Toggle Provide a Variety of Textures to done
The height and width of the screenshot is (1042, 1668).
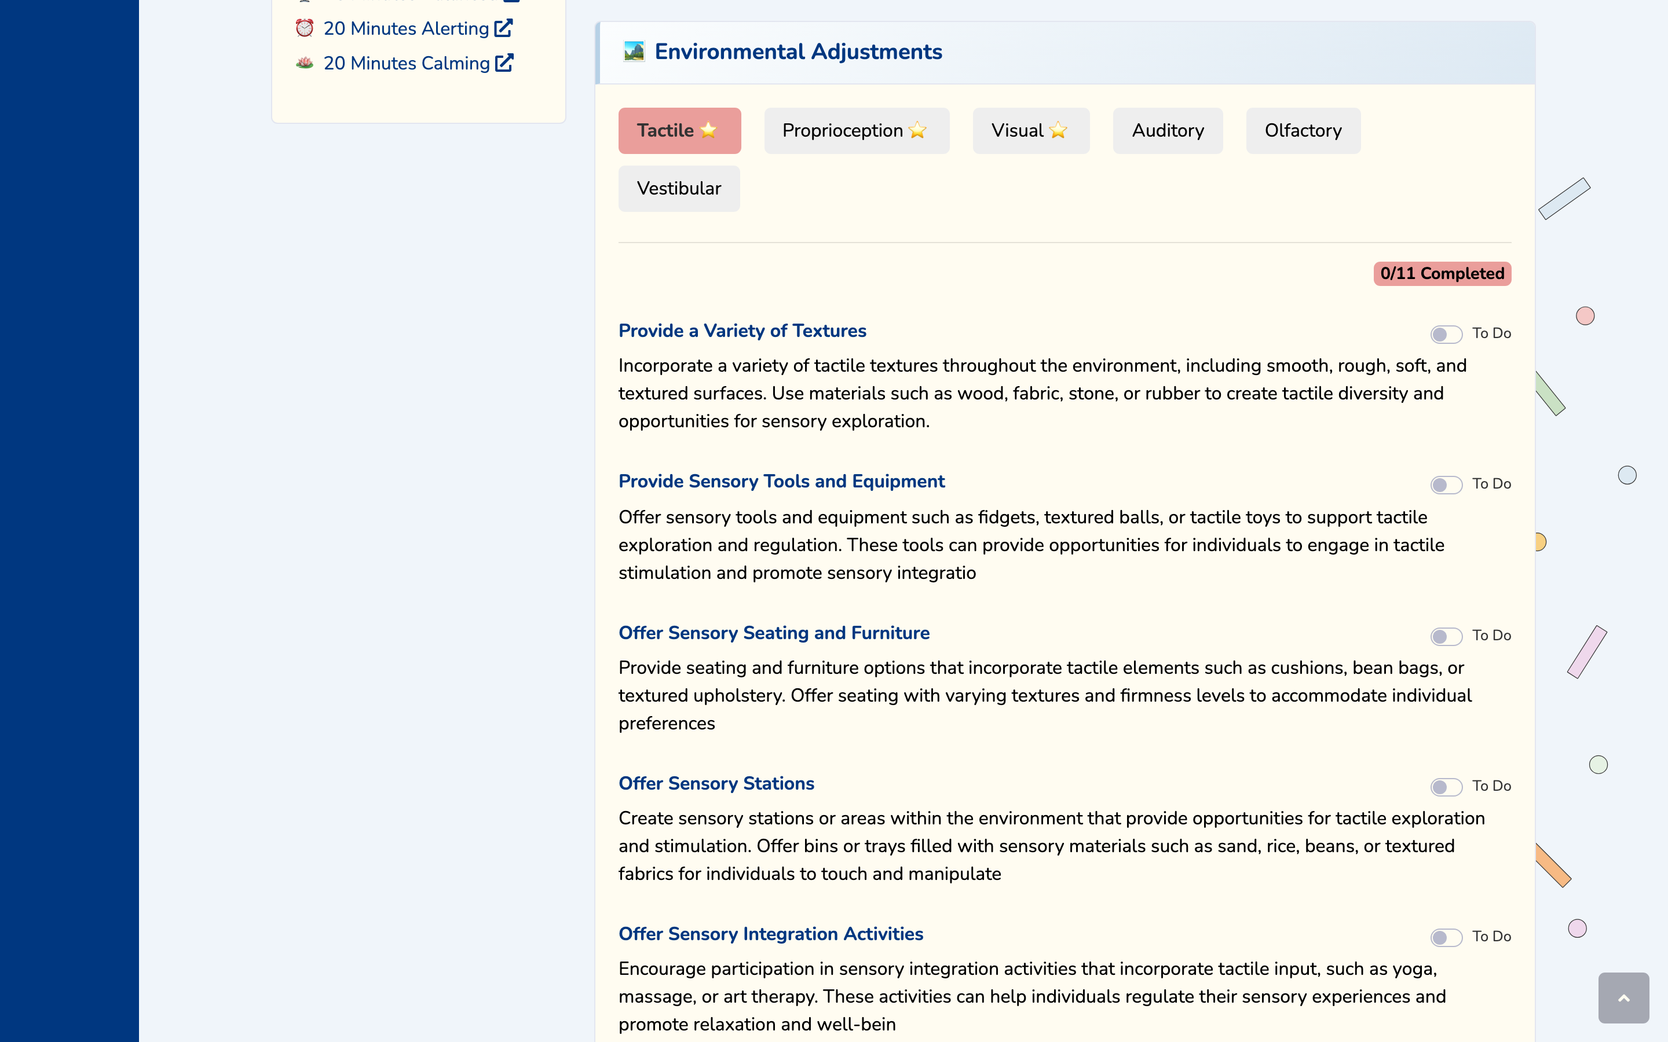(1446, 334)
